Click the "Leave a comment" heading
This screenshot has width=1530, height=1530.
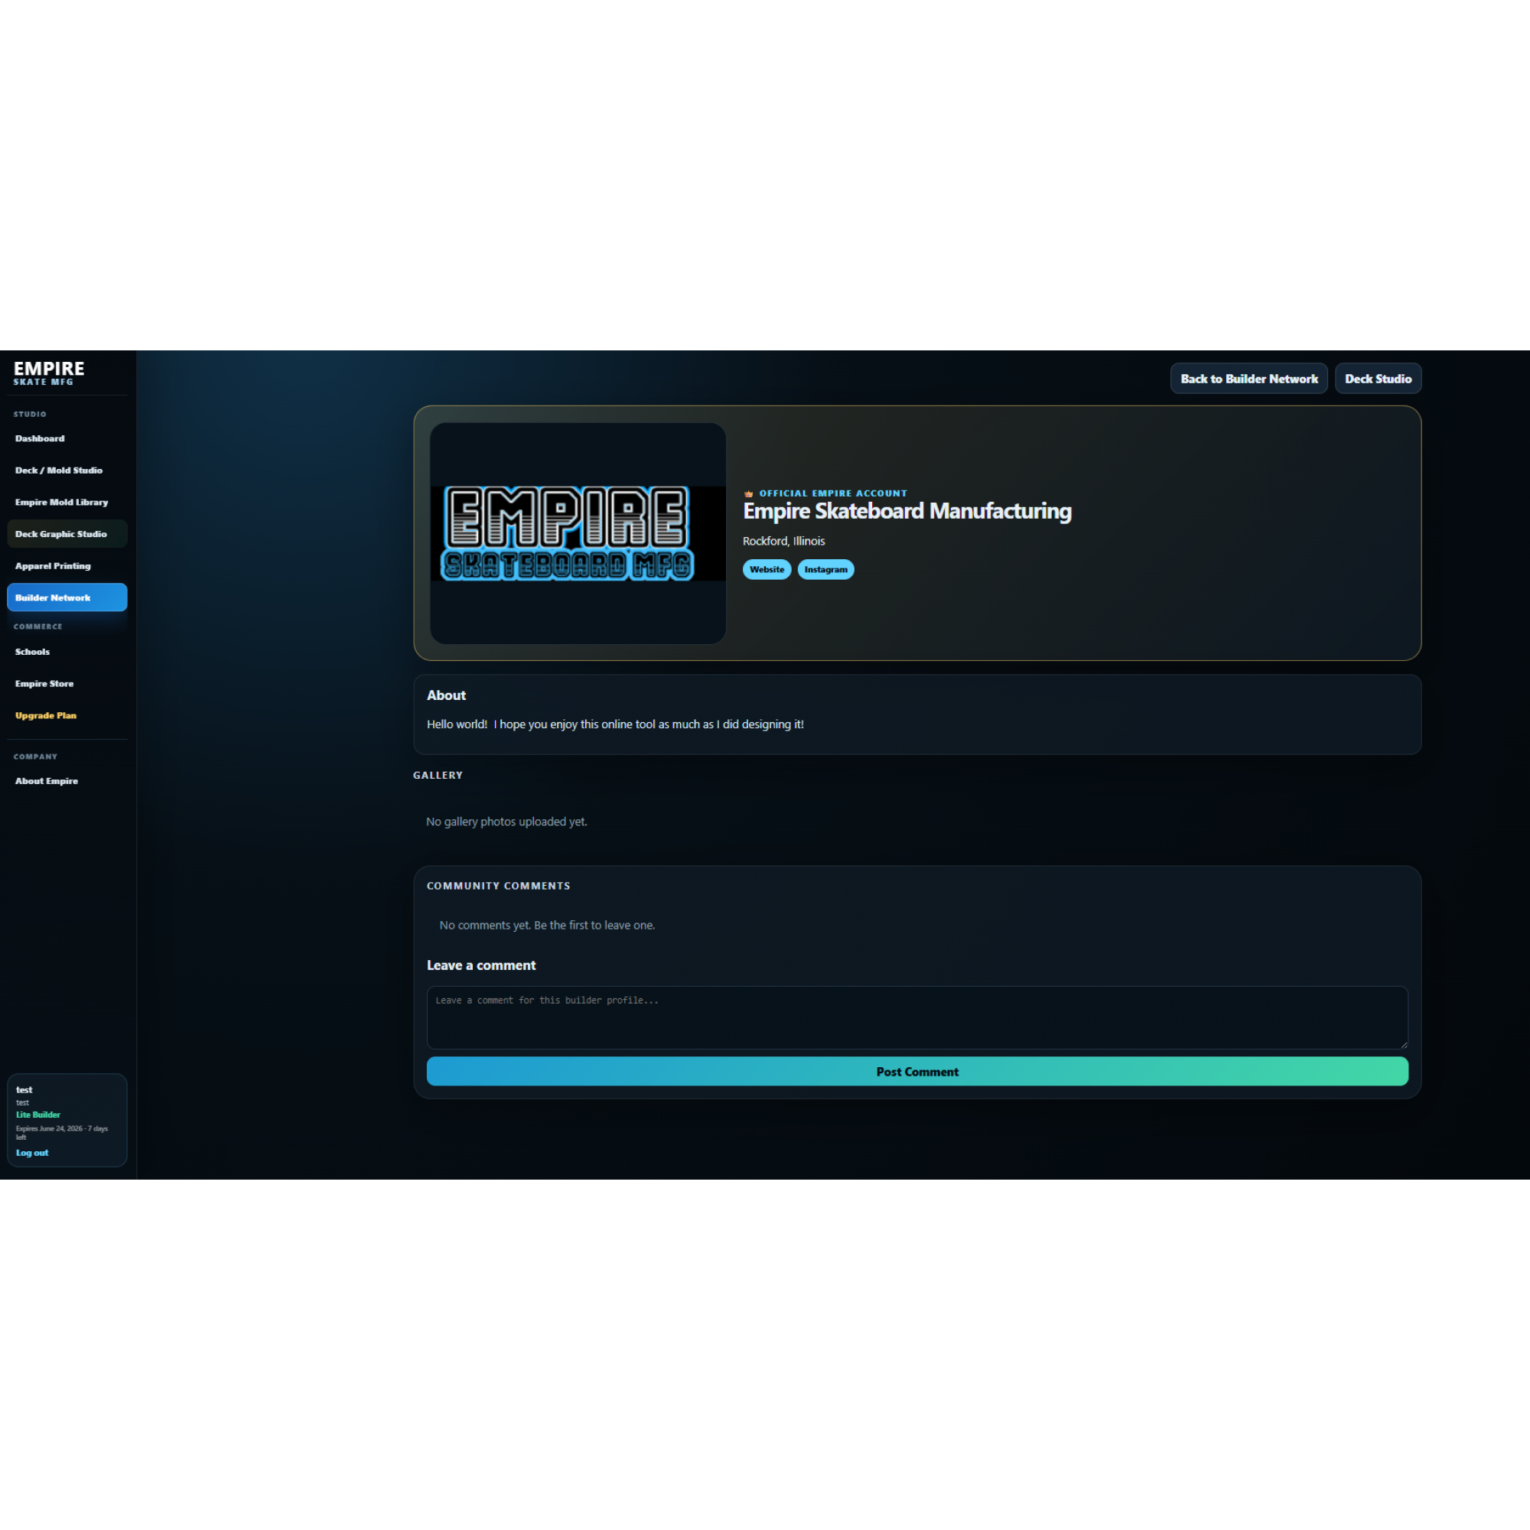point(481,965)
